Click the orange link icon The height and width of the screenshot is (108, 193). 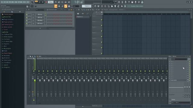coord(66,6)
